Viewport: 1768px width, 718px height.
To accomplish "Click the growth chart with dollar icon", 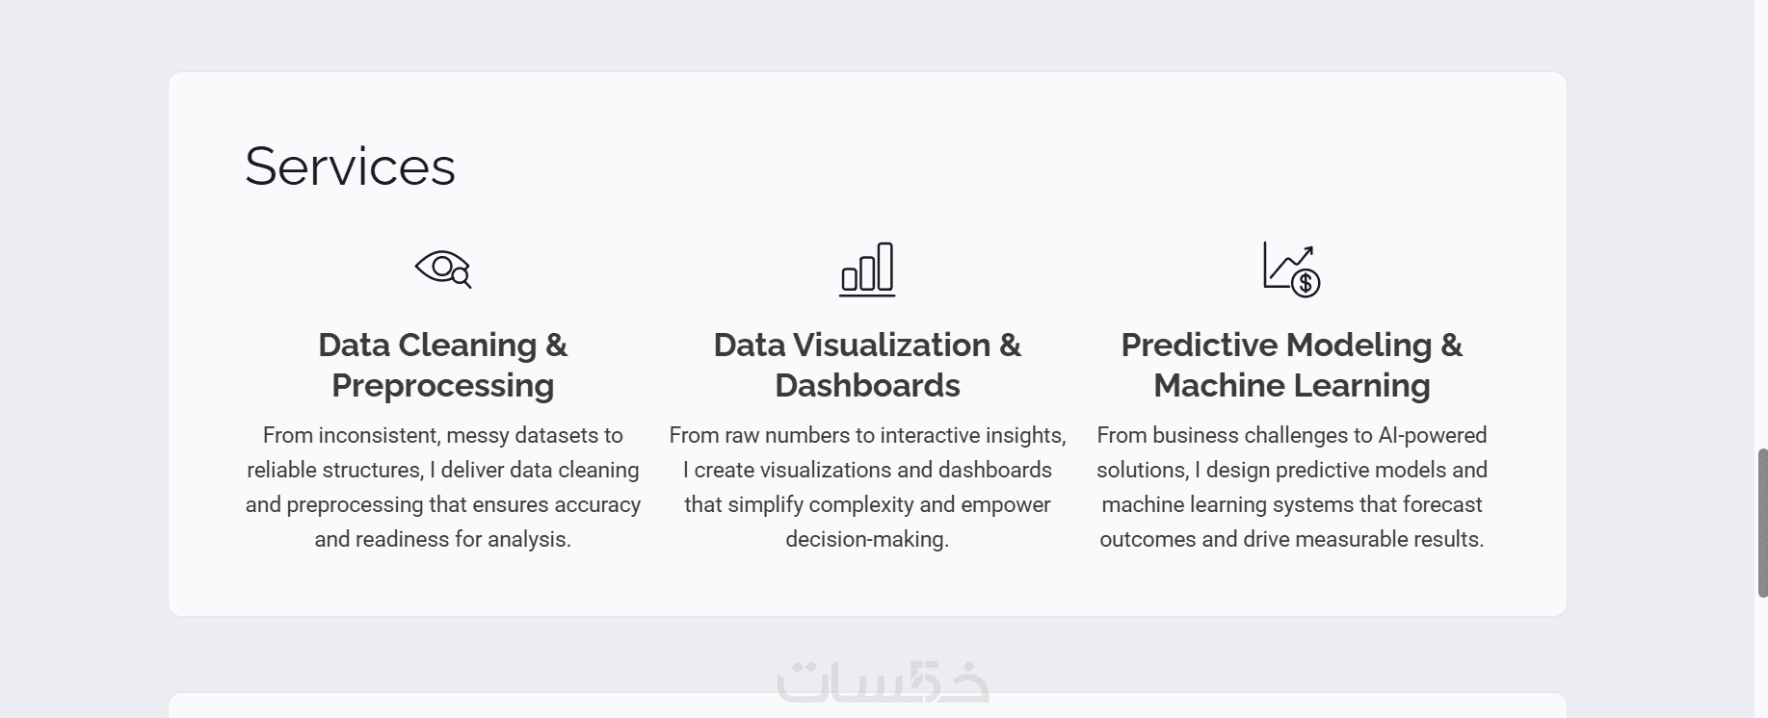I will (1290, 269).
